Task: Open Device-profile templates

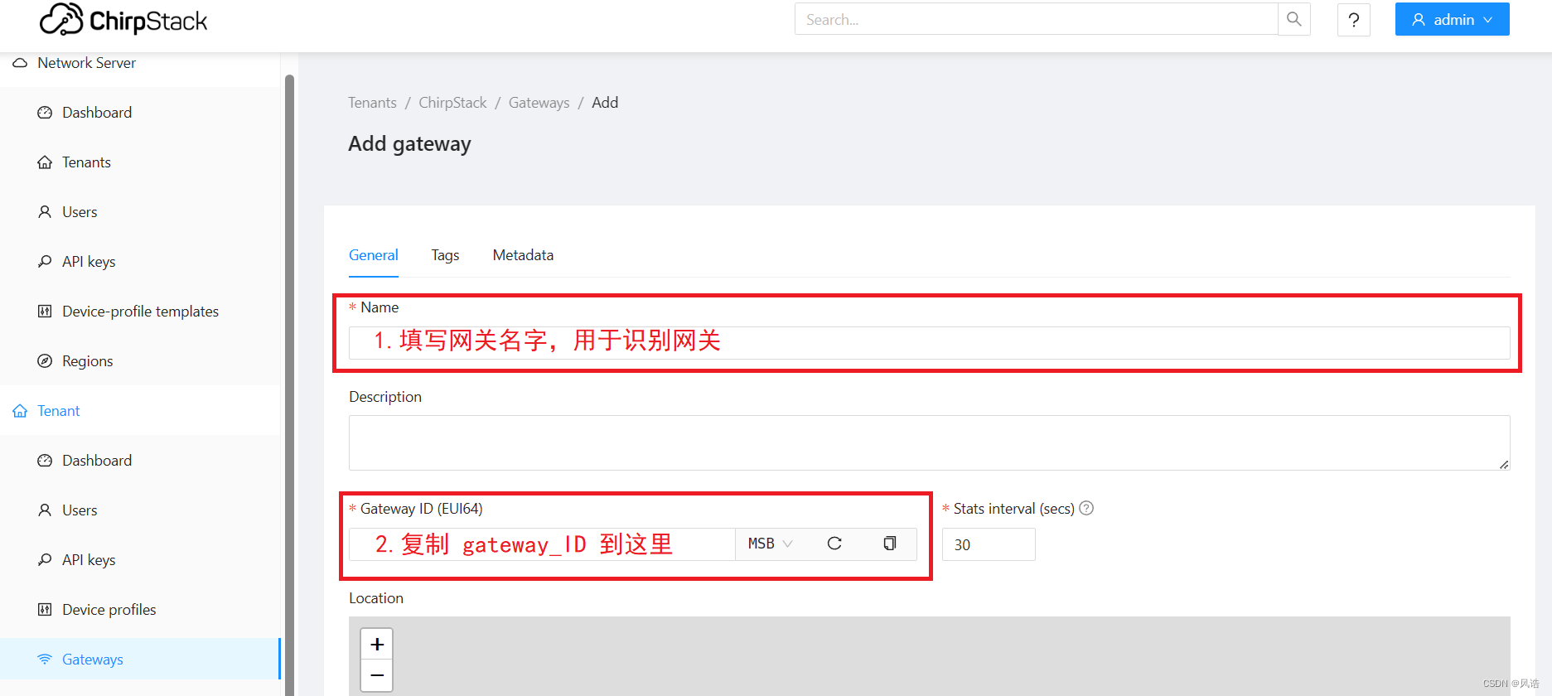Action: [141, 312]
